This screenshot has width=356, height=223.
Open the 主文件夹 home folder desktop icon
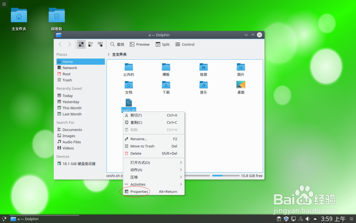coord(19,16)
